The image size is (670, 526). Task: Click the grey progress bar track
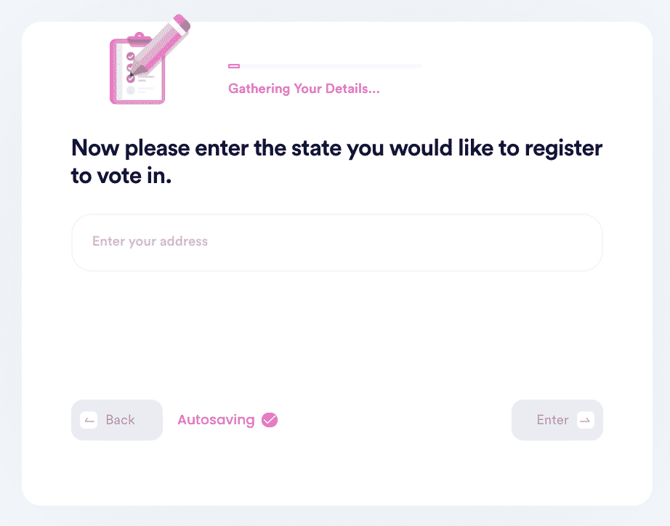[331, 66]
